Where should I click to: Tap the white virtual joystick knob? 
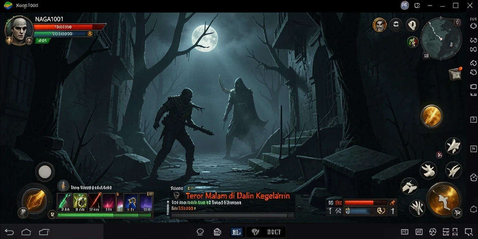(x=45, y=172)
